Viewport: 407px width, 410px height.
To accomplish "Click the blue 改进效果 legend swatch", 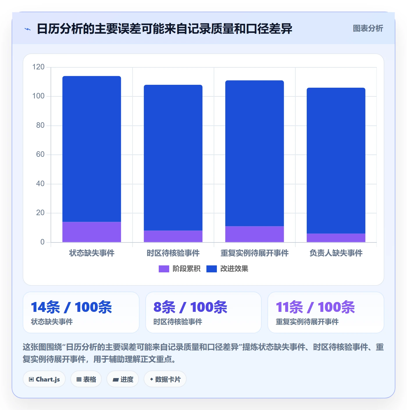I will [212, 269].
